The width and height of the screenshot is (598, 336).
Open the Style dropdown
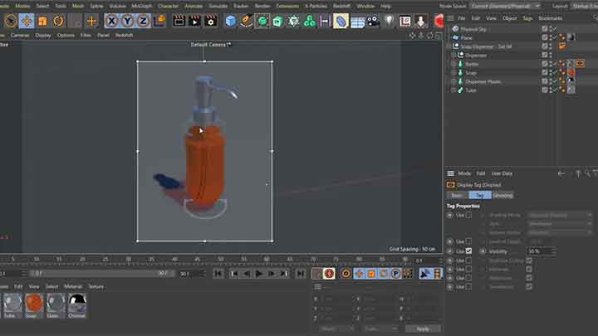(560, 224)
